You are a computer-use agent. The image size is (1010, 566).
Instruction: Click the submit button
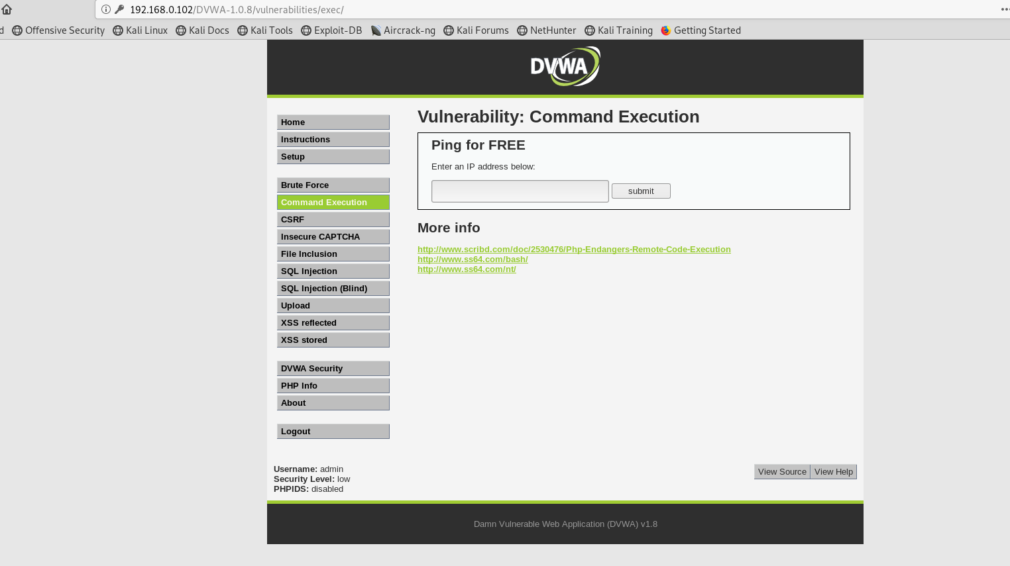[641, 191]
